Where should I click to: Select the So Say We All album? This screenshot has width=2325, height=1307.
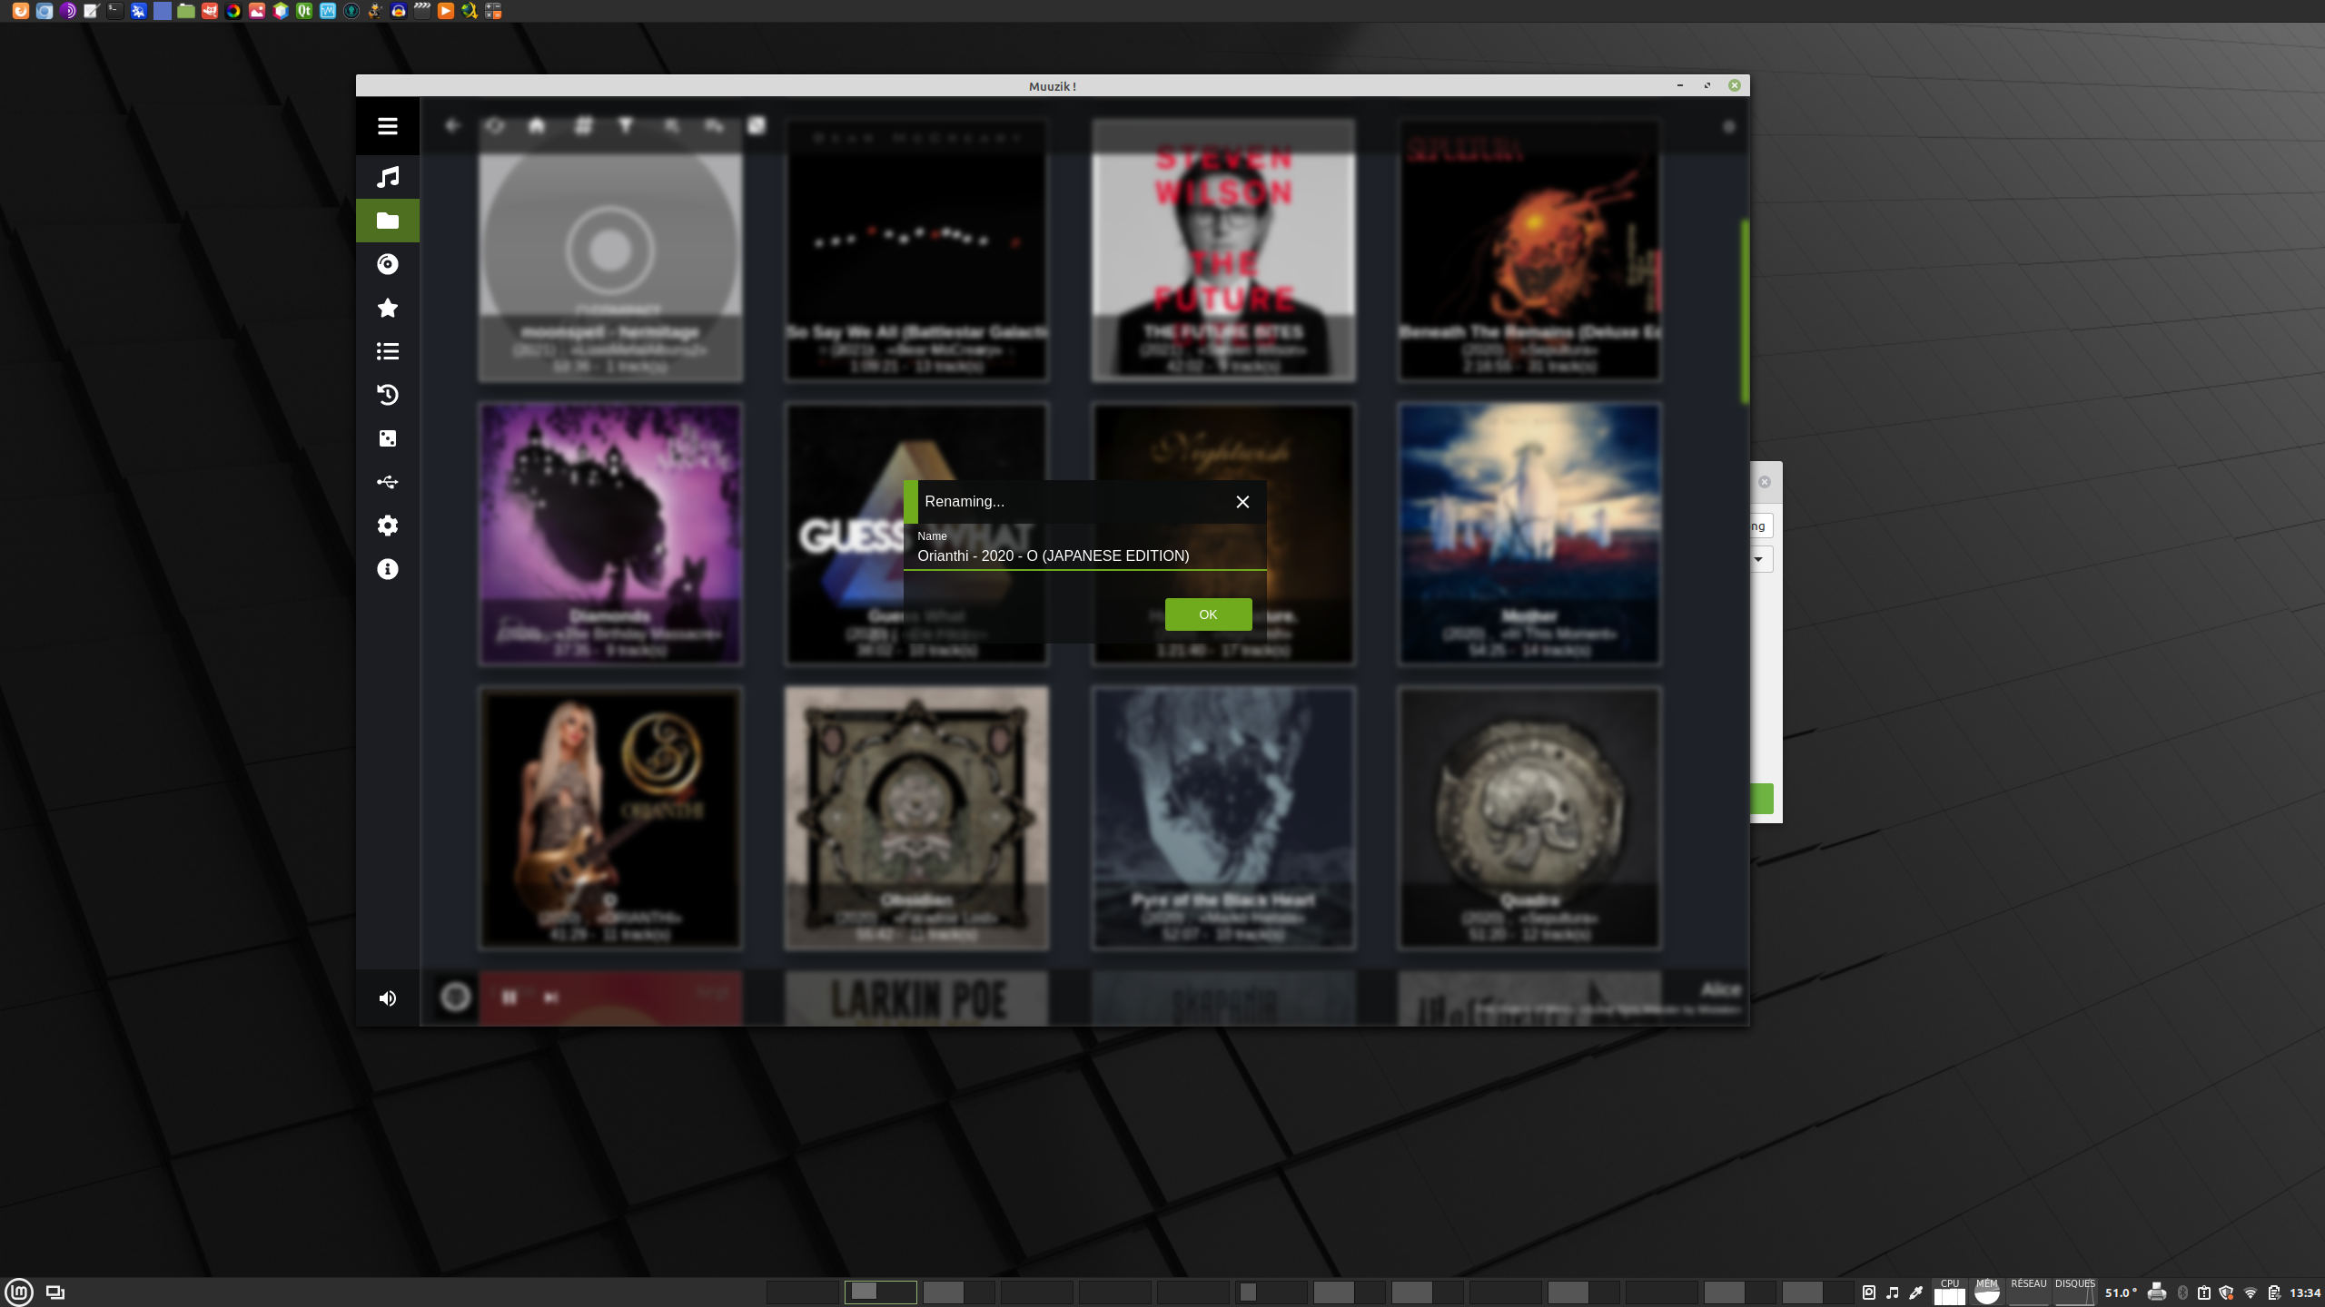click(x=916, y=250)
